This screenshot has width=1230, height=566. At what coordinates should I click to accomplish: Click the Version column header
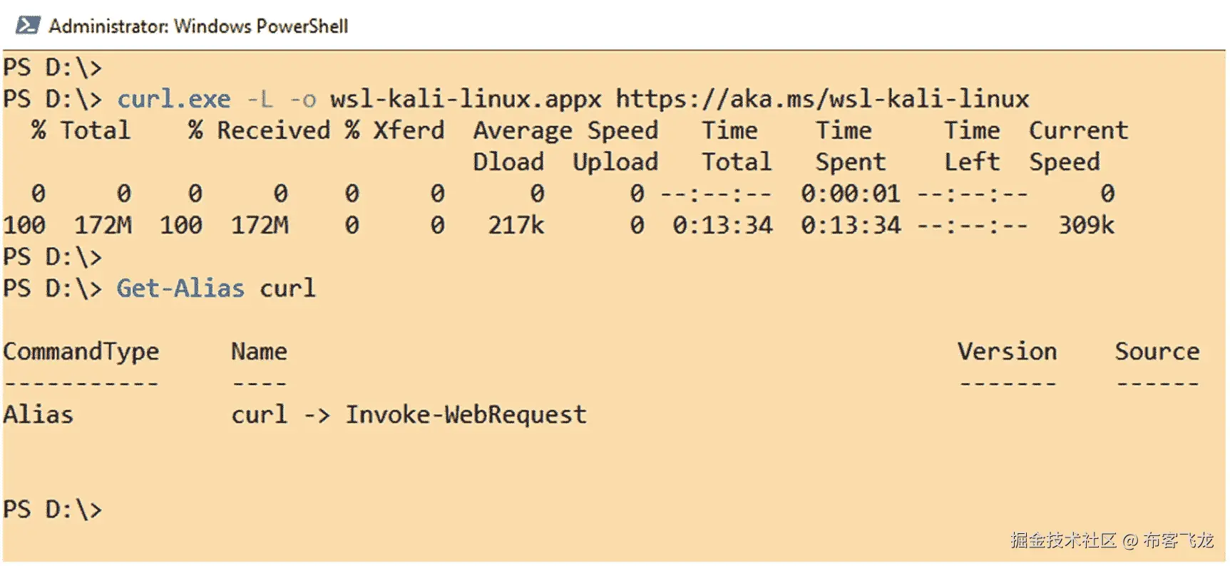tap(1007, 352)
